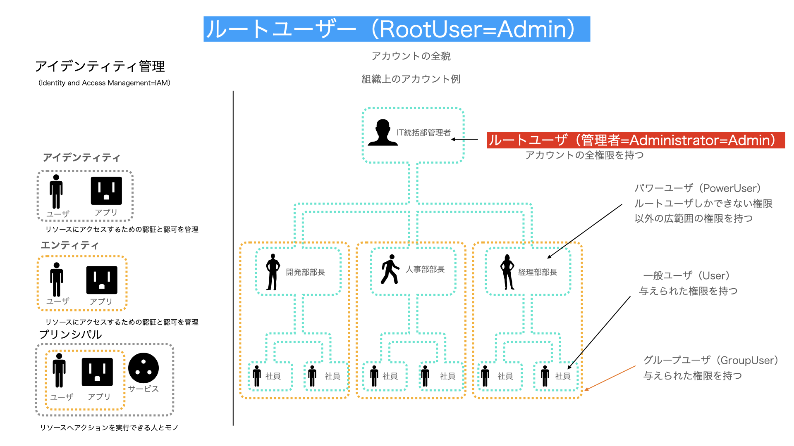Select the (Identity and Access Management=IAM) subtitle
This screenshot has height=446, width=794.
pyautogui.click(x=104, y=83)
